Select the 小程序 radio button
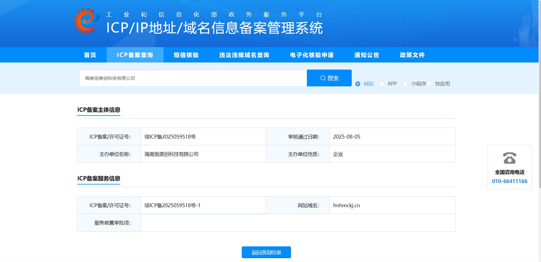 tap(405, 84)
